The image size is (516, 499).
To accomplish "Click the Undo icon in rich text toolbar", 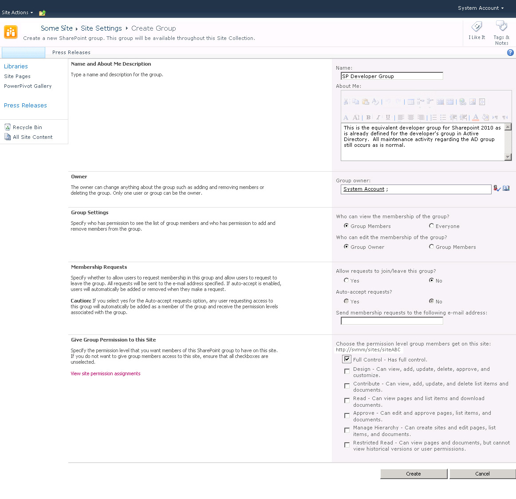I will (388, 101).
